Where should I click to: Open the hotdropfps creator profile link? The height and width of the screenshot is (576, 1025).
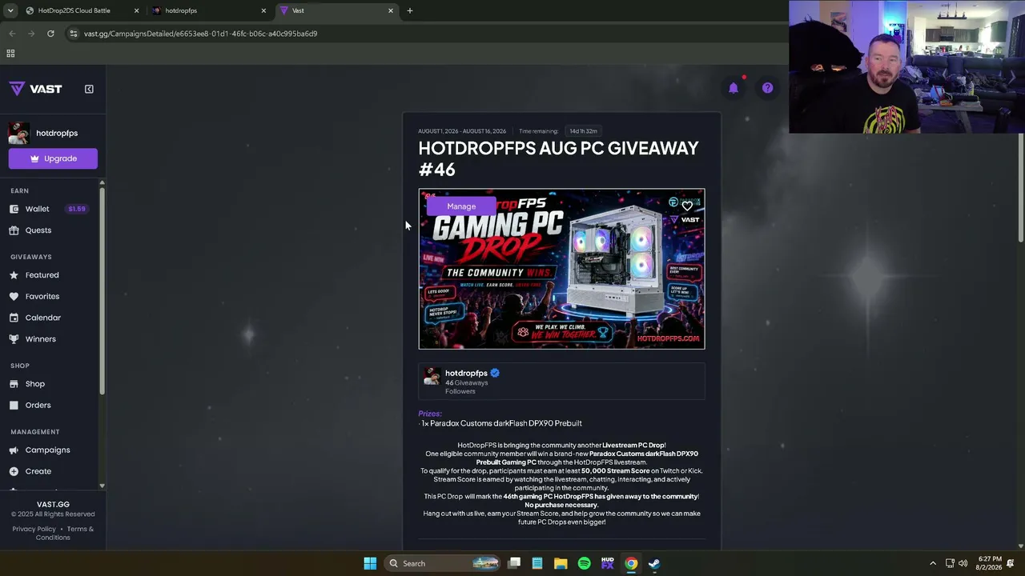[466, 373]
